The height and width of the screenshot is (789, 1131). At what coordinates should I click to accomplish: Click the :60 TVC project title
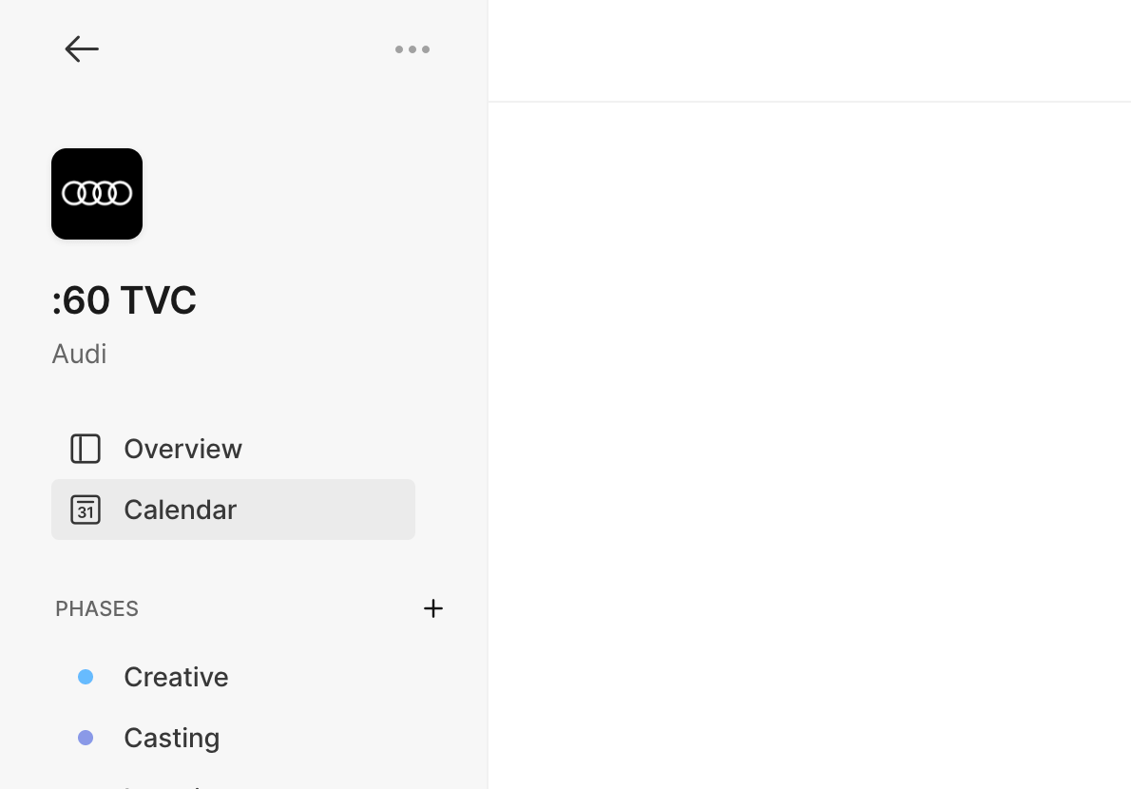pyautogui.click(x=125, y=300)
